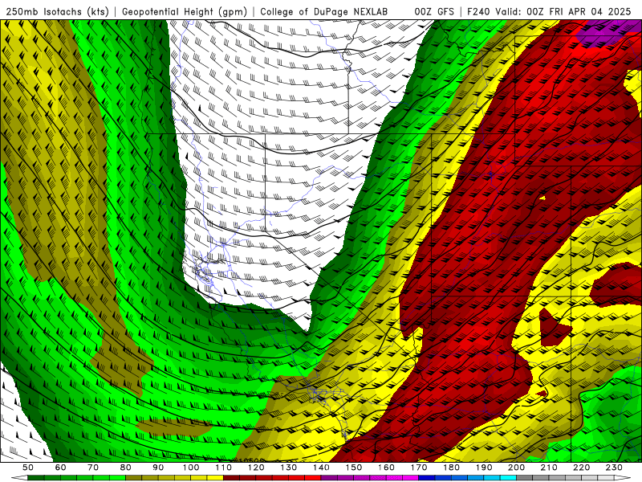This screenshot has width=642, height=482.
Task: Click the 50 value on the color scale
Action: click(28, 468)
